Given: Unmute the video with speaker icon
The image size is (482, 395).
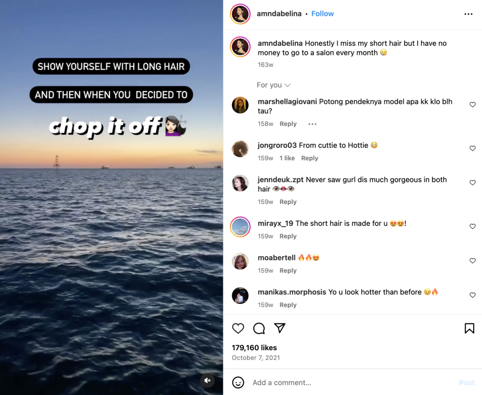Looking at the screenshot, I should tap(208, 380).
